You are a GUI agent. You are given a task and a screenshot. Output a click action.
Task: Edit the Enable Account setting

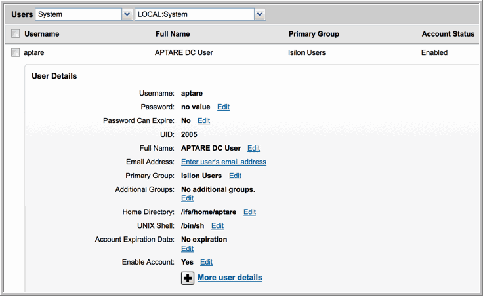pos(206,262)
